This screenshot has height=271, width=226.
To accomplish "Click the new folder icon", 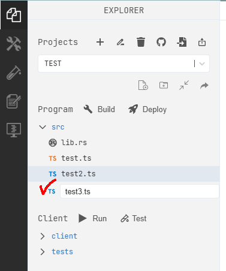I will [164, 85].
